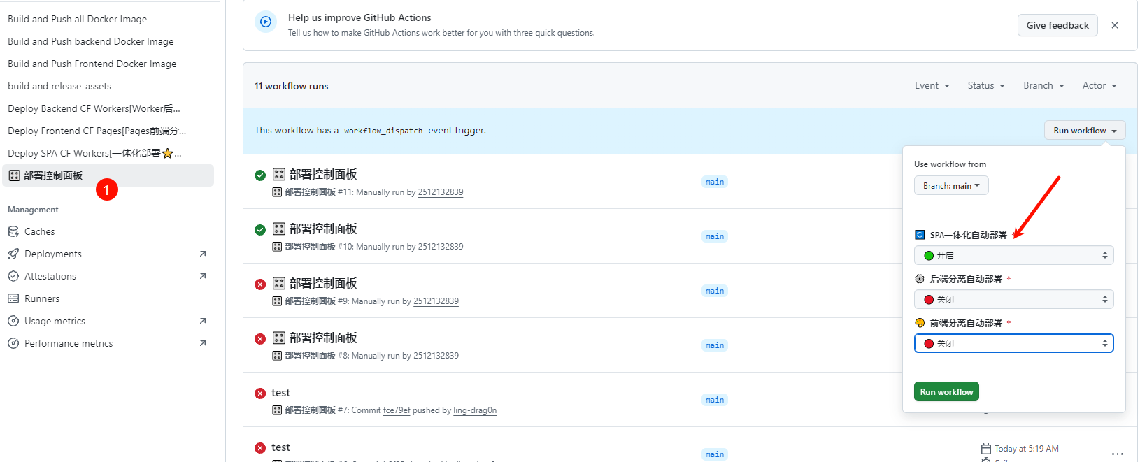Click success status icon of run #11
The width and height of the screenshot is (1147, 462).
coord(260,175)
